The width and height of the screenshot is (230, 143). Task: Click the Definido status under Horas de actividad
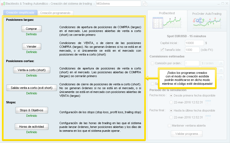click(x=31, y=132)
